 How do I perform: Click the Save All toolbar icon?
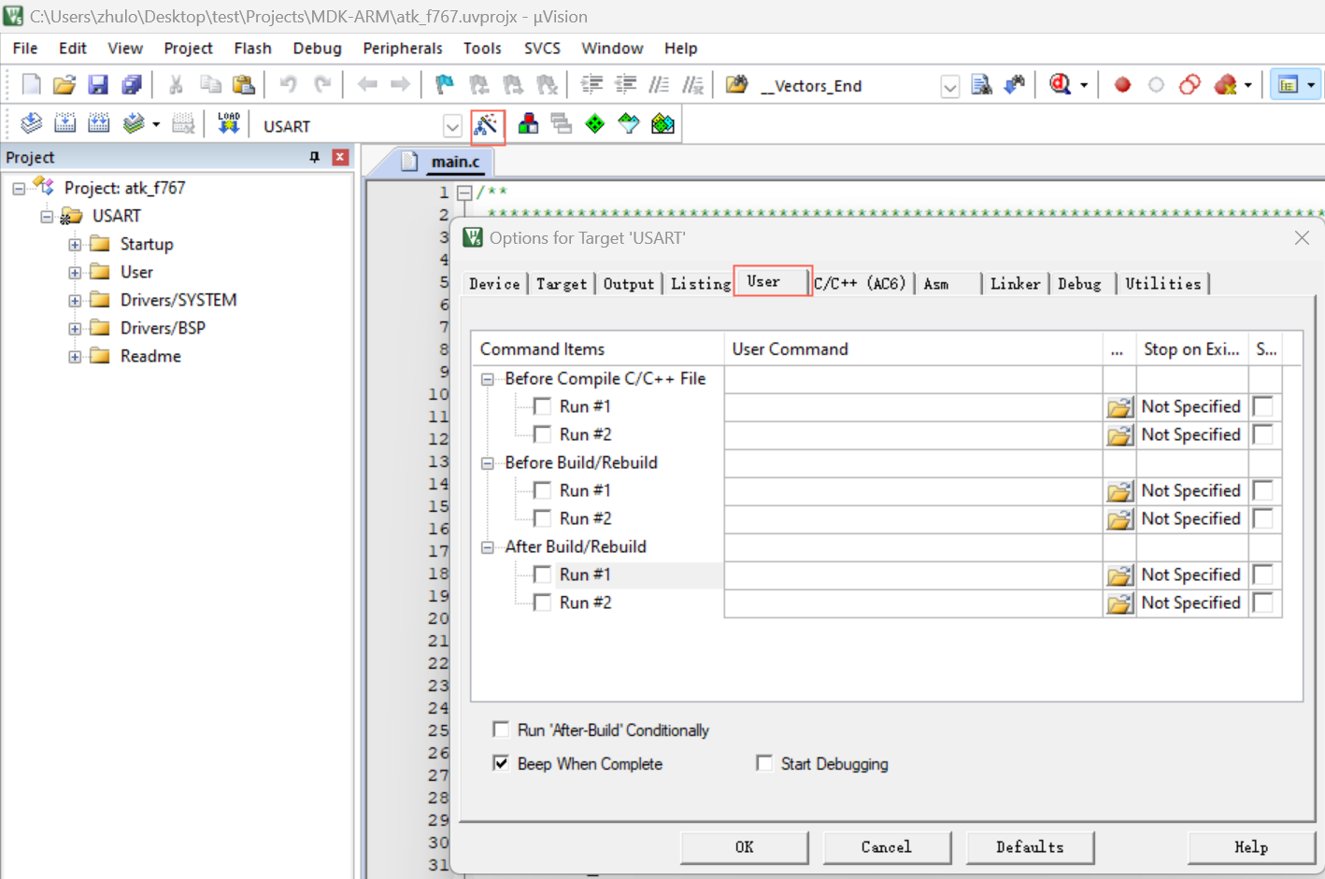tap(132, 85)
